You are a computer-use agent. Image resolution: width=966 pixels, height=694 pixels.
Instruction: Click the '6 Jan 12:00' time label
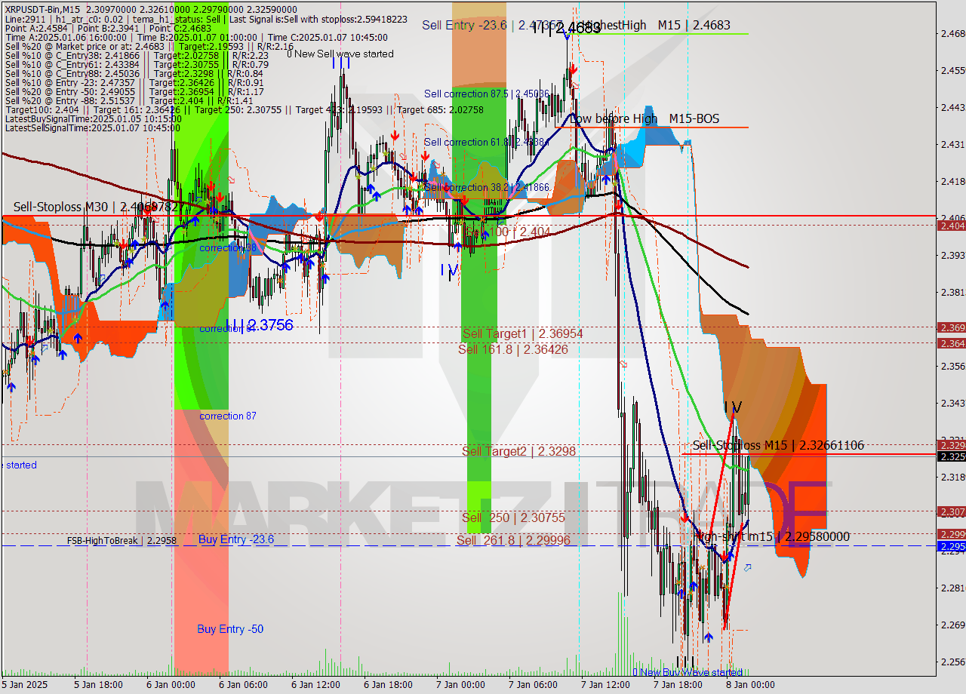click(315, 685)
